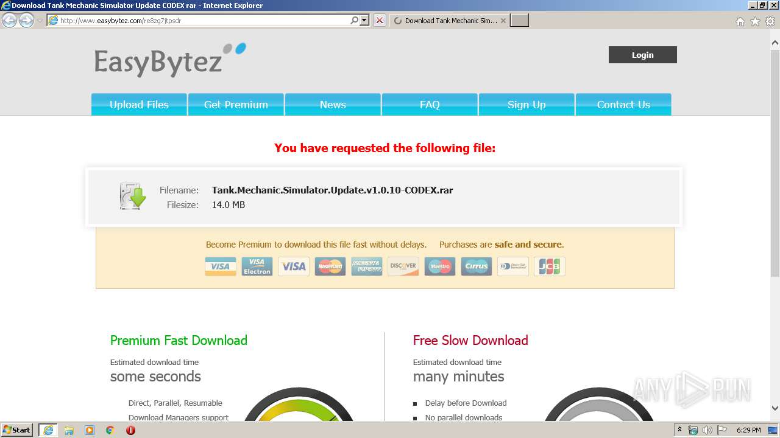This screenshot has height=438, width=780.
Task: Click the Discover card icon
Action: (403, 266)
